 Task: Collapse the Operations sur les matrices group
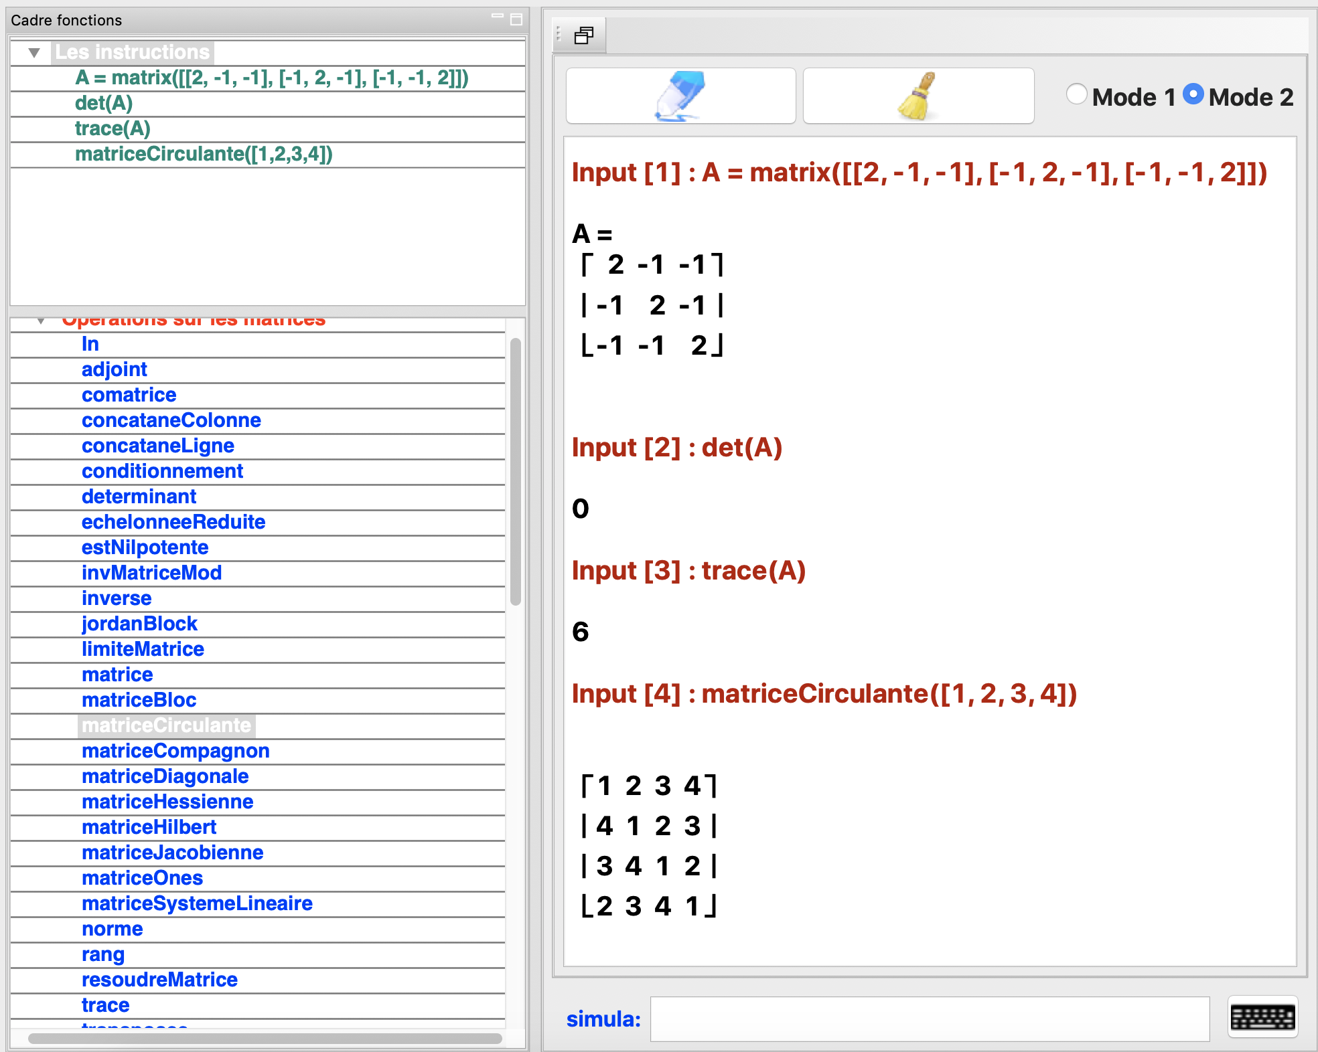tap(41, 321)
